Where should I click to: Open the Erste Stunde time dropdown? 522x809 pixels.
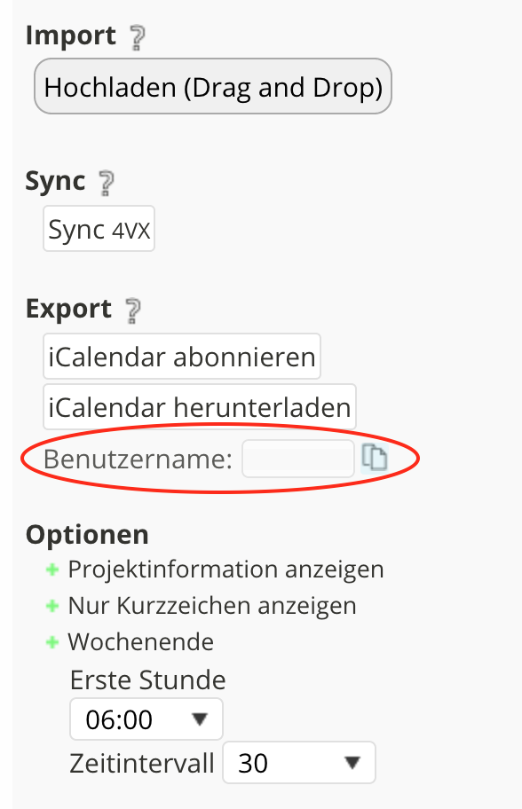coord(146,719)
